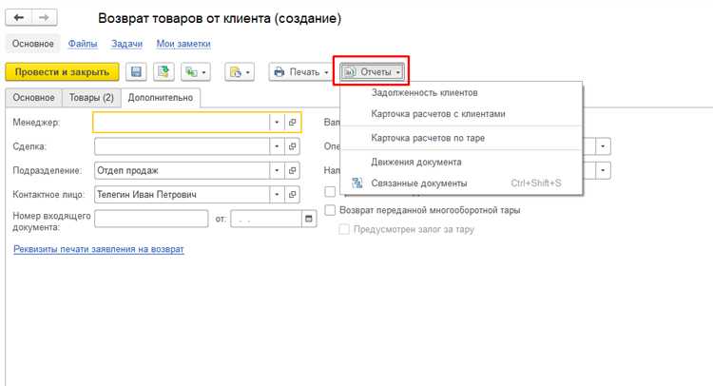The height and width of the screenshot is (386, 713).
Task: Expand the Менеджер dropdown list
Action: [x=276, y=123]
